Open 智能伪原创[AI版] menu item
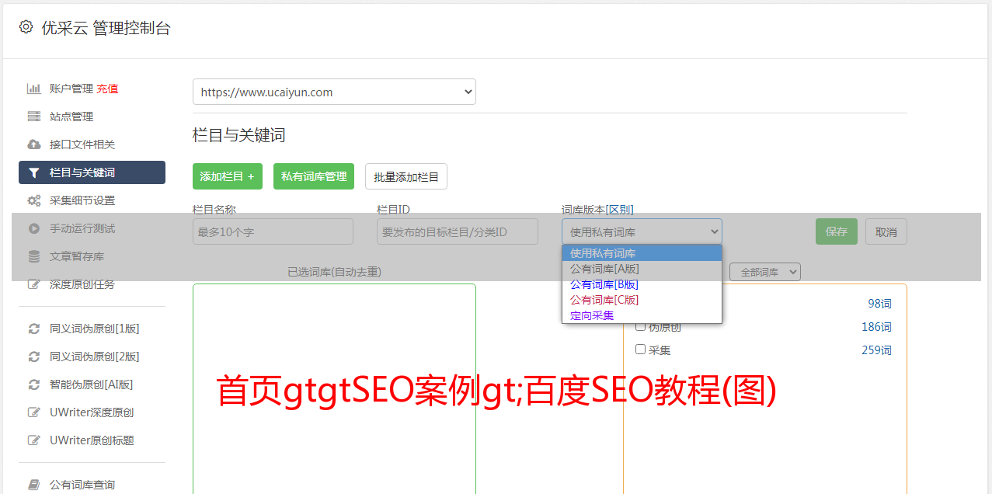Screen dimensions: 992x494 (x=92, y=384)
